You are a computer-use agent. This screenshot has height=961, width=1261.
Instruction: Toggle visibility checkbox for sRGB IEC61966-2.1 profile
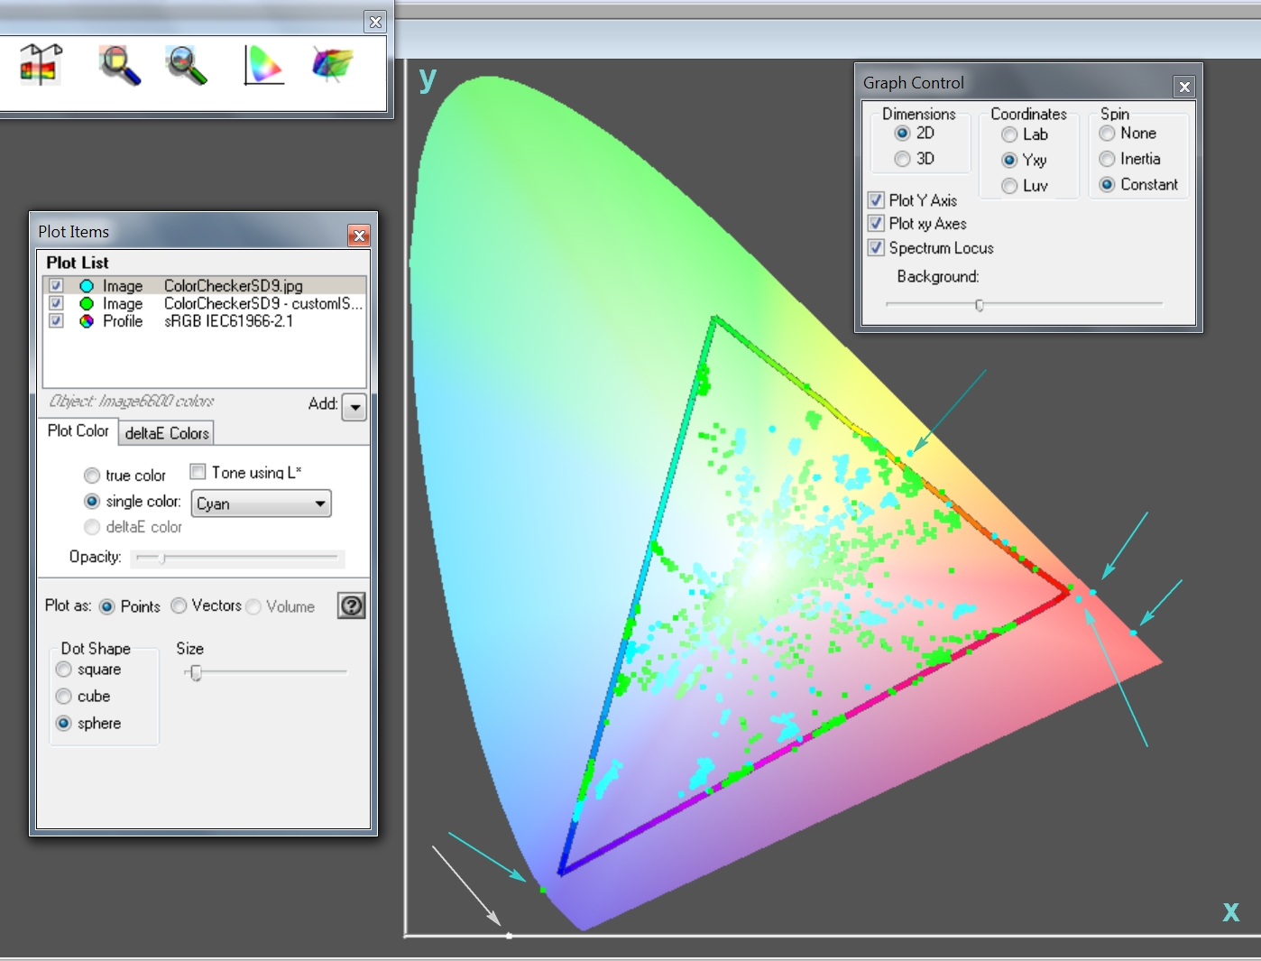(56, 320)
